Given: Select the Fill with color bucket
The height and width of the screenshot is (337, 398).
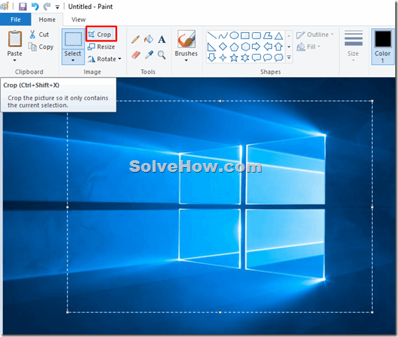Looking at the screenshot, I should click(x=149, y=40).
